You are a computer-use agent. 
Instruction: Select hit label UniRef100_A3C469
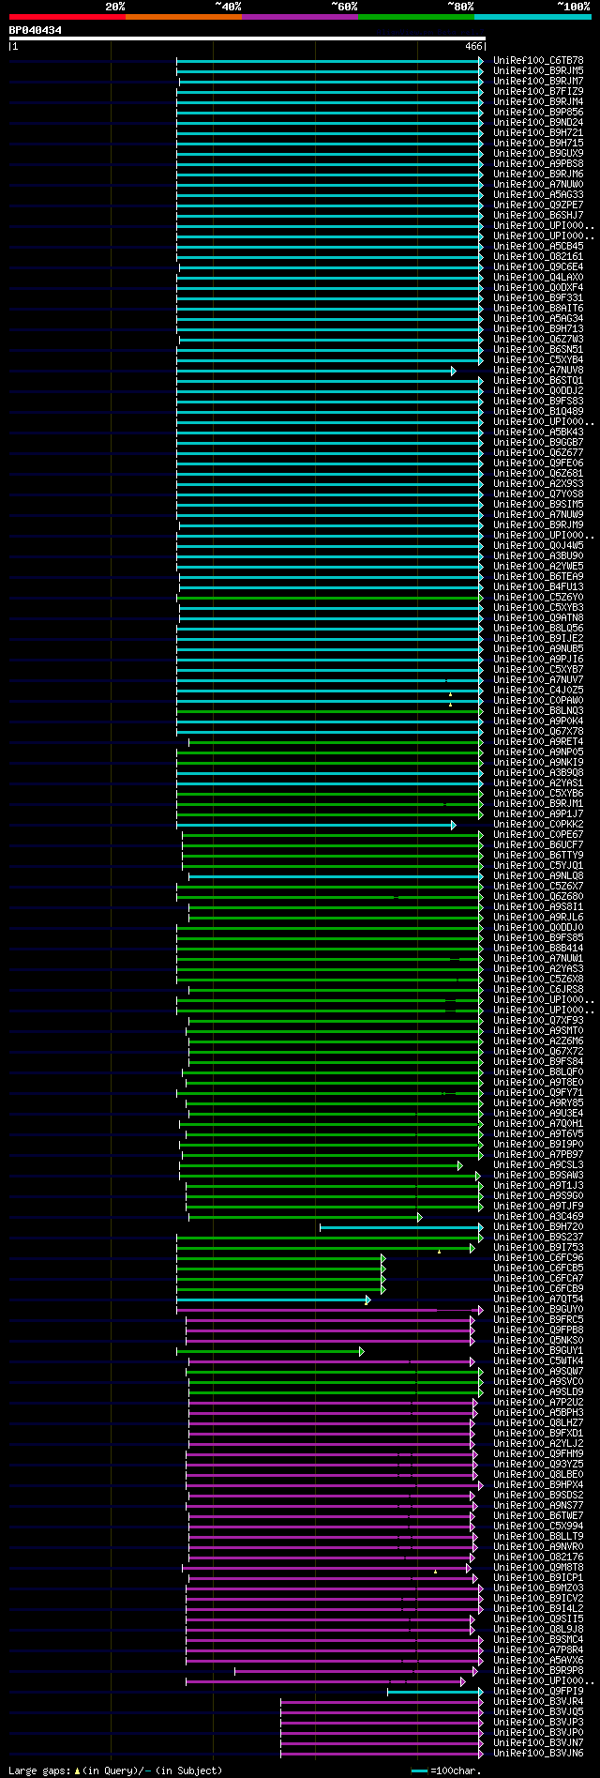[538, 1216]
